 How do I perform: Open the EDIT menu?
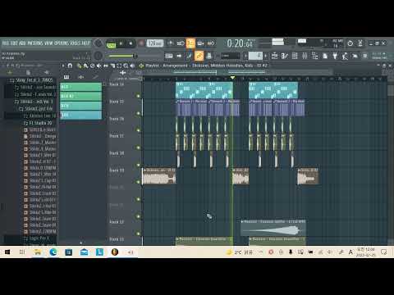(14, 43)
